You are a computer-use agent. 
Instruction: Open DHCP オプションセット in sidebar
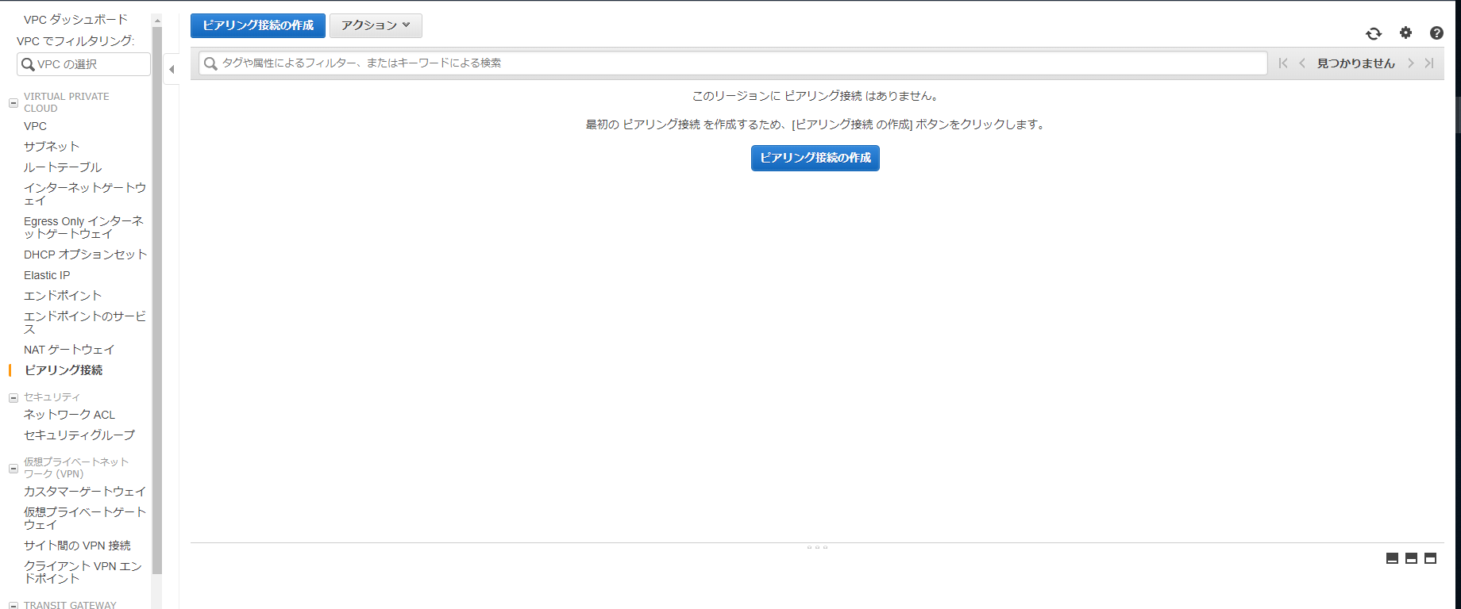[x=86, y=255]
